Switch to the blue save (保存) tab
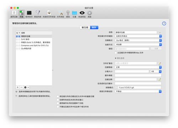 coord(94,27)
